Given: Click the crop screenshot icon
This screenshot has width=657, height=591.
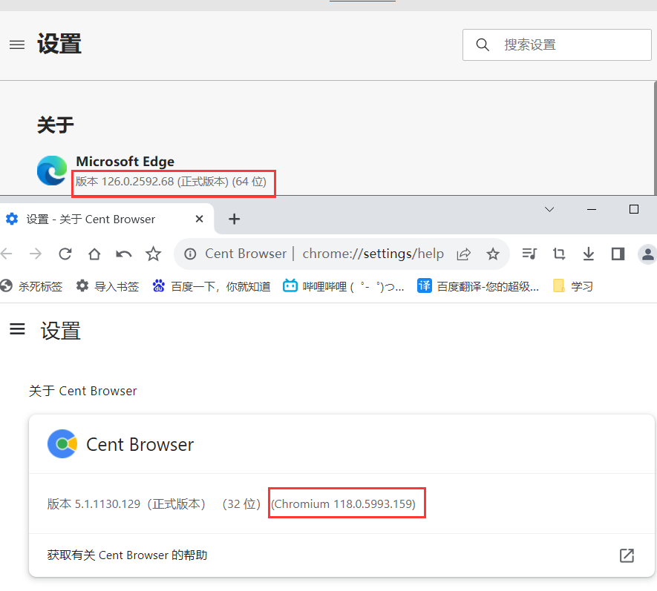Looking at the screenshot, I should click(559, 254).
